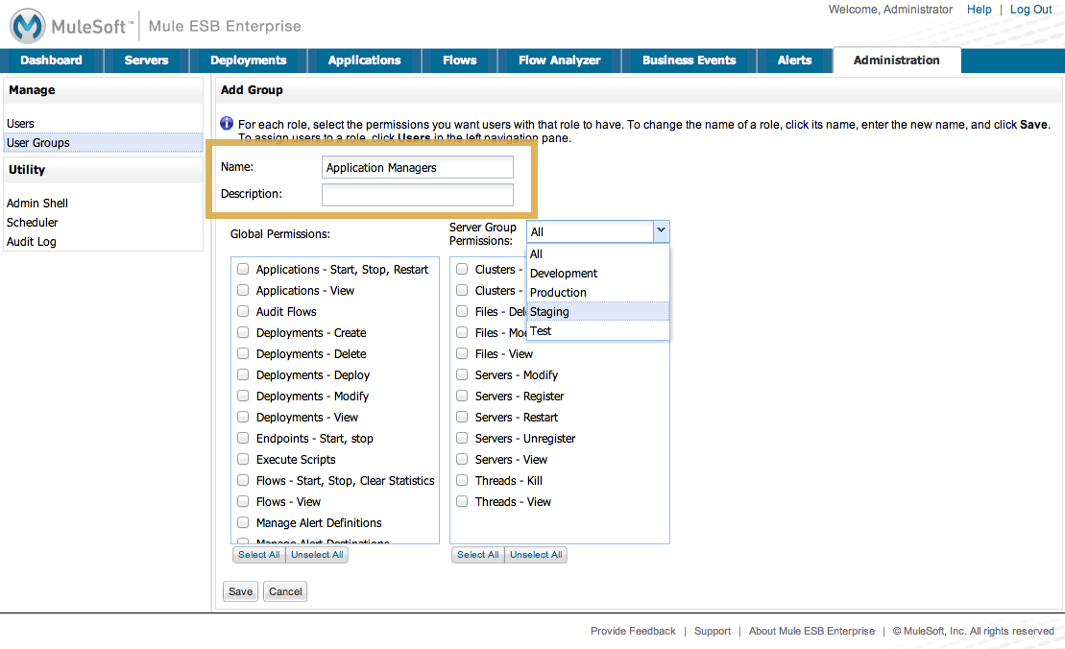
Task: Toggle the Threads - Kill checkbox
Action: pos(462,481)
